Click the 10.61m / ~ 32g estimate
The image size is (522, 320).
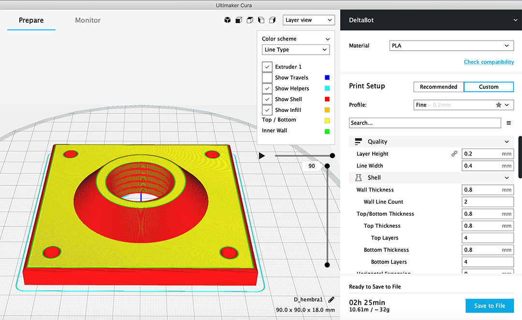click(369, 310)
